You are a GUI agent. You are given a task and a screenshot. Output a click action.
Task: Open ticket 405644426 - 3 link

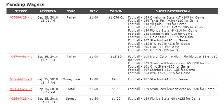[21, 79]
